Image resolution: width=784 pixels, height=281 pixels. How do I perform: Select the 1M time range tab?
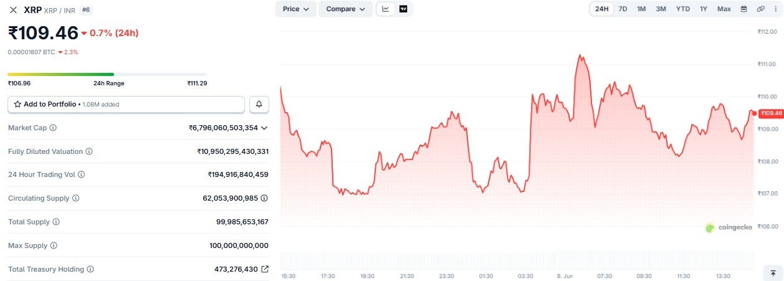click(x=641, y=9)
